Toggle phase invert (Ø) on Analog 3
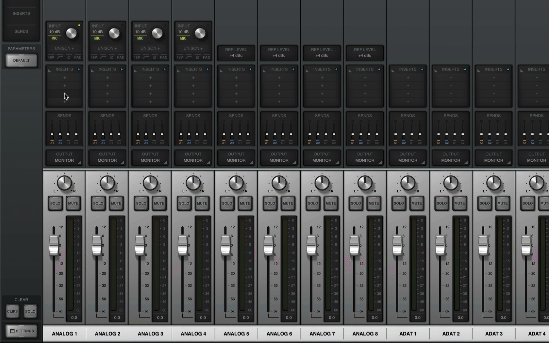Screen dimensions: 549x343 coord(155,57)
